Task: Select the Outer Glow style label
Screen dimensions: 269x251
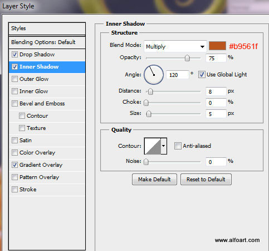Action: click(34, 79)
